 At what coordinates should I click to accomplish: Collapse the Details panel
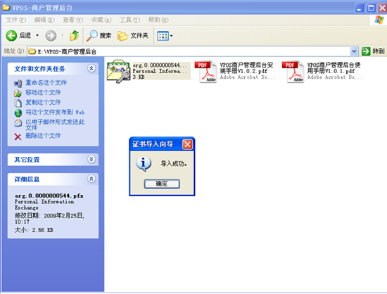click(91, 179)
